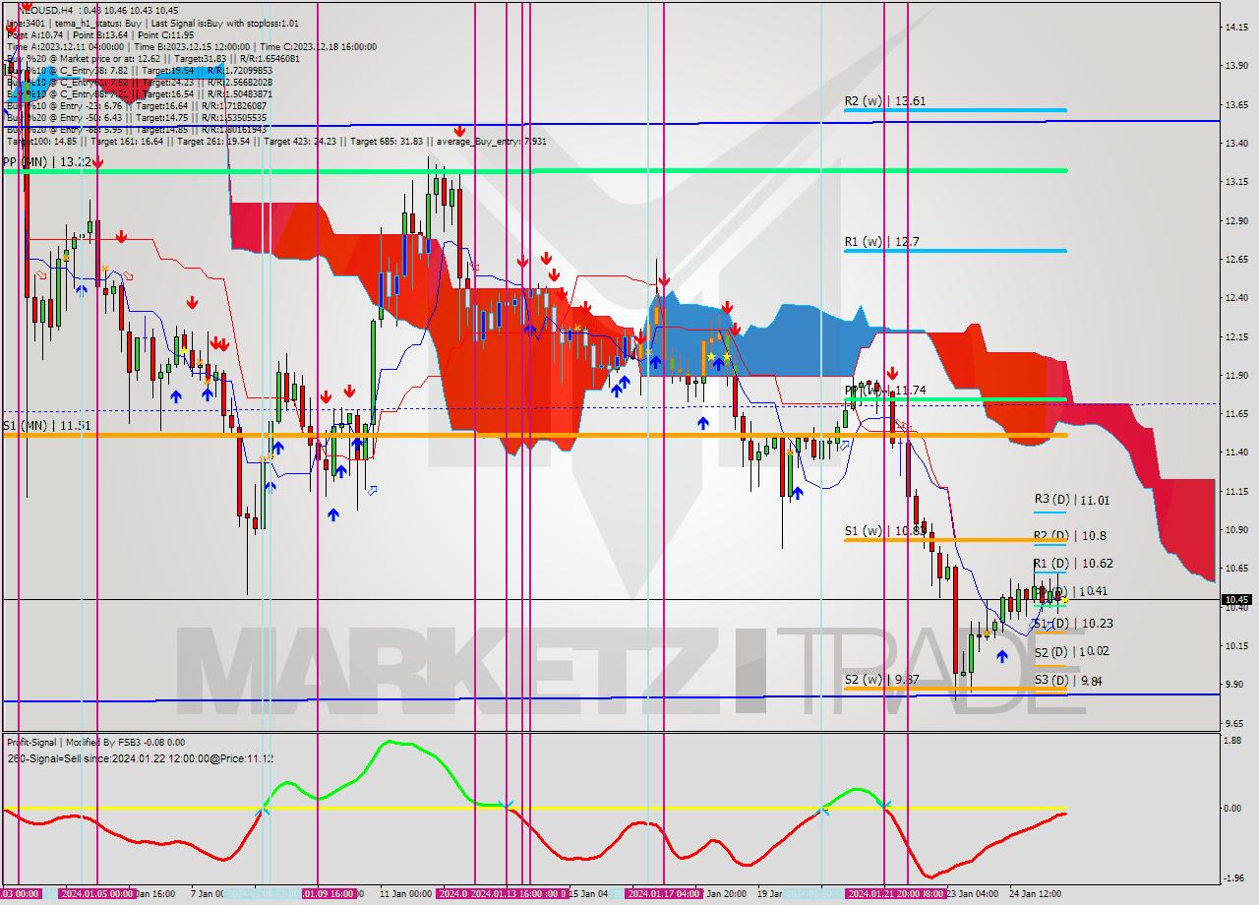Click the 2024.01.05 00:00 time marker
The image size is (1259, 905).
[x=96, y=893]
